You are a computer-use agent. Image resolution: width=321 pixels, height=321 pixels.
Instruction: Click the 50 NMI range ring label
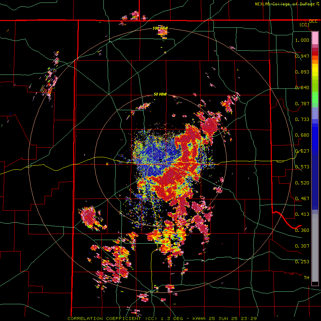160,94
